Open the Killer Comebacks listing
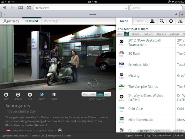185x139 pixels. point(151,120)
